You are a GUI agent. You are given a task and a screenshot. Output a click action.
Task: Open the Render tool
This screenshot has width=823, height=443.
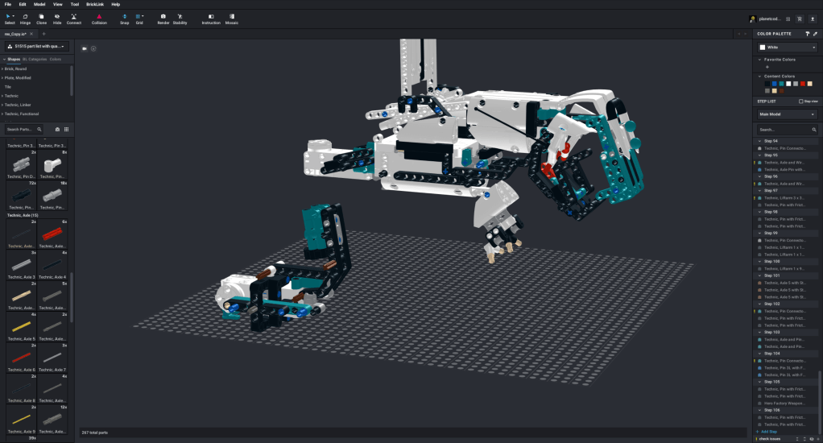(x=163, y=19)
